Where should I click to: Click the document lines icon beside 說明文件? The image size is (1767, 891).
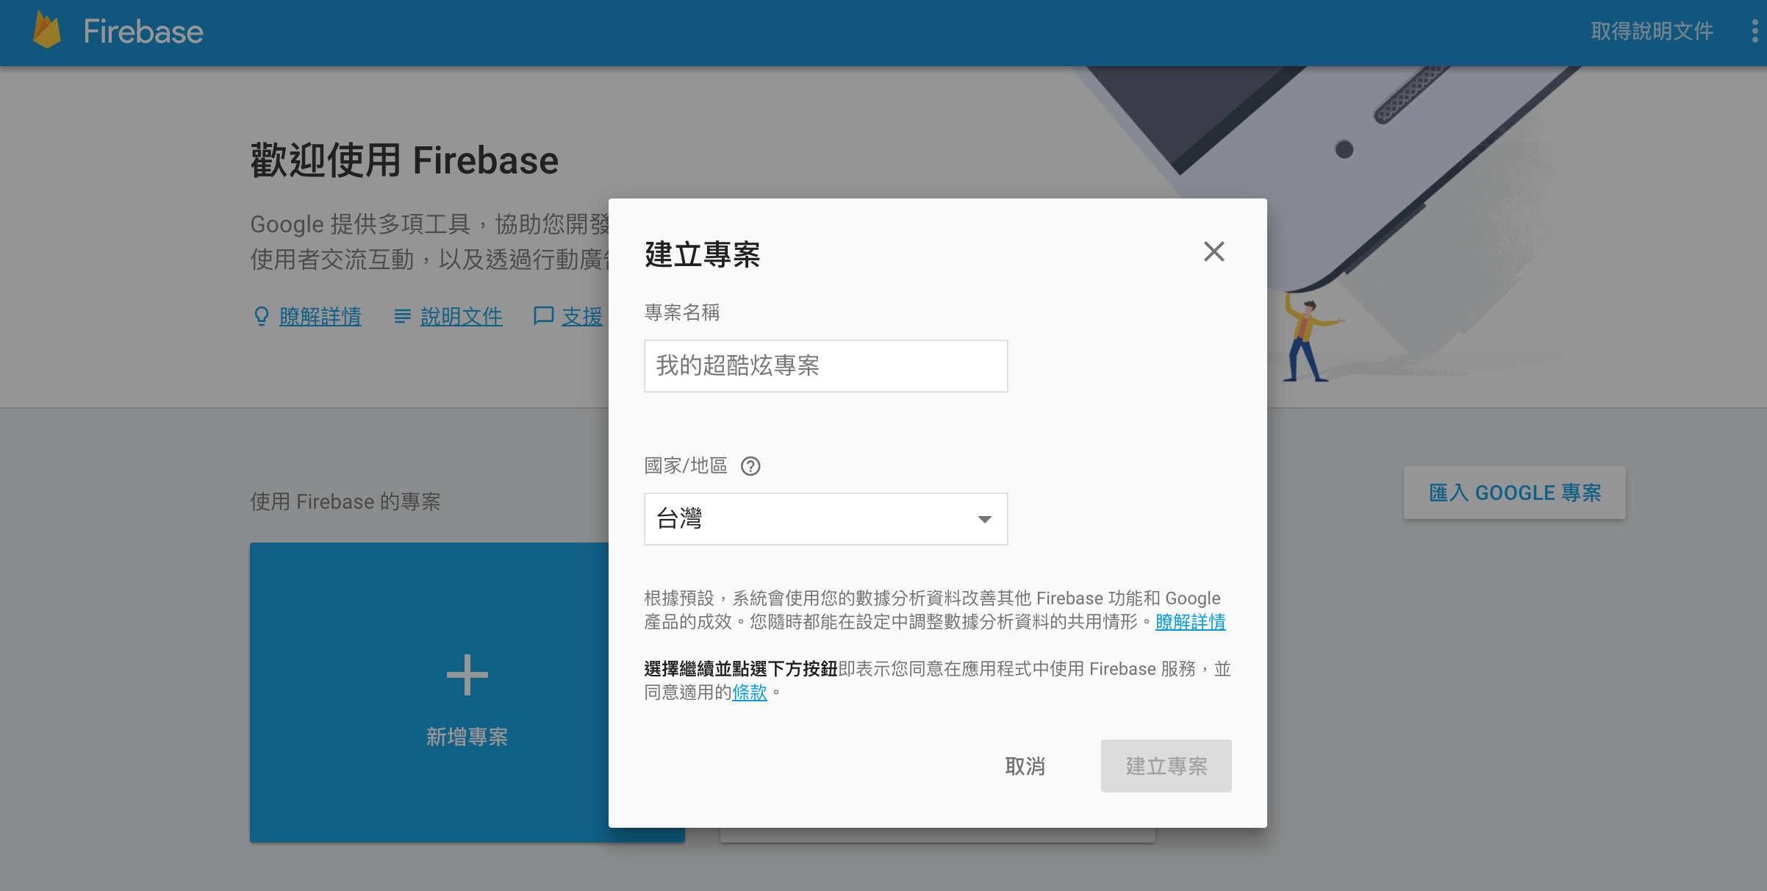[x=402, y=316]
